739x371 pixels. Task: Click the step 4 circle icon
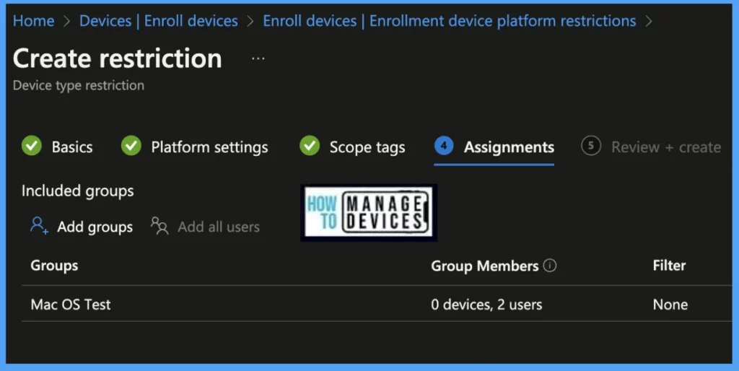click(x=444, y=146)
